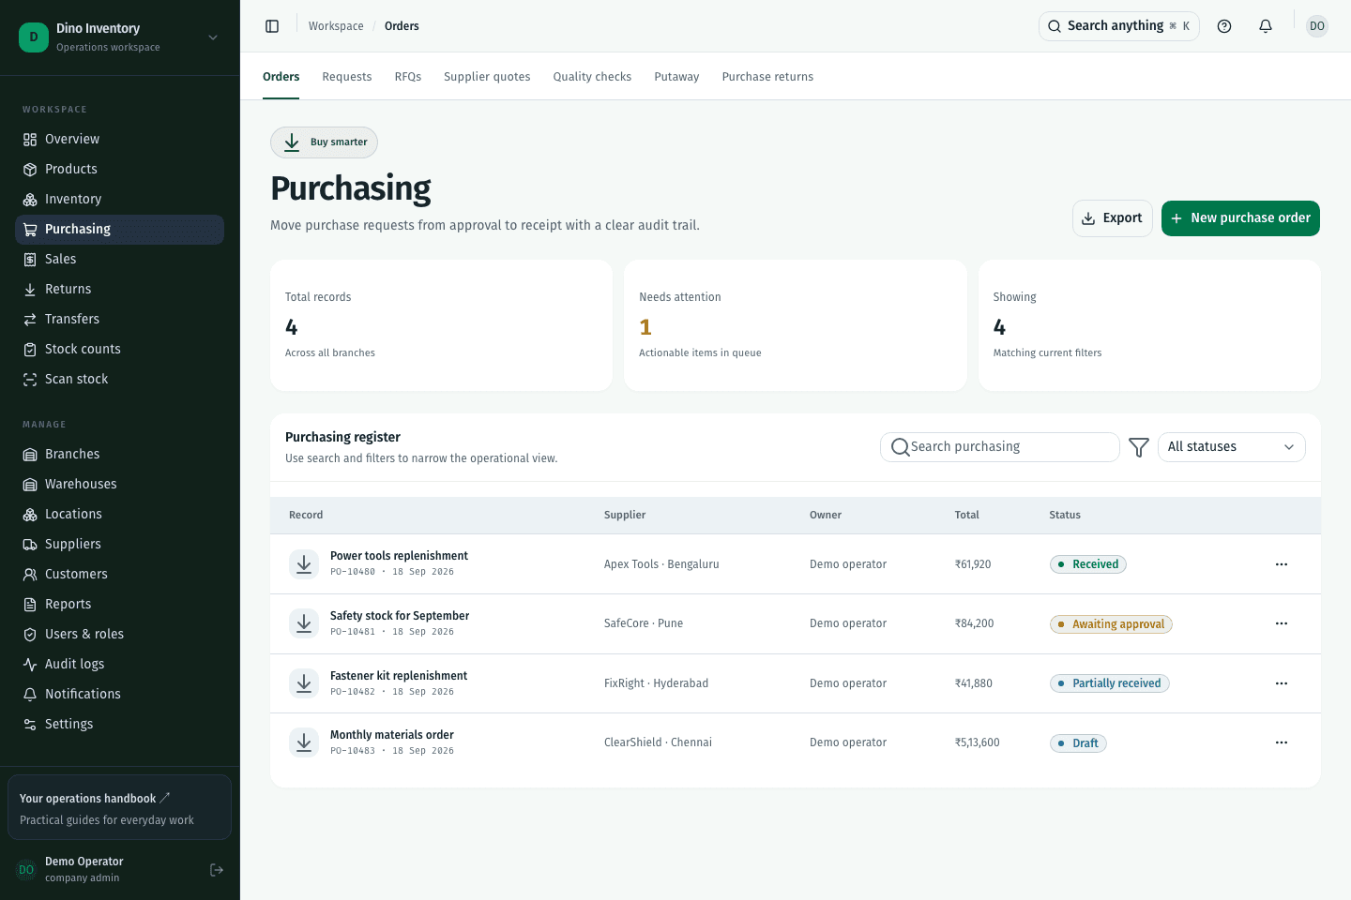
Task: Open Settings in sidebar
Action: [119, 724]
